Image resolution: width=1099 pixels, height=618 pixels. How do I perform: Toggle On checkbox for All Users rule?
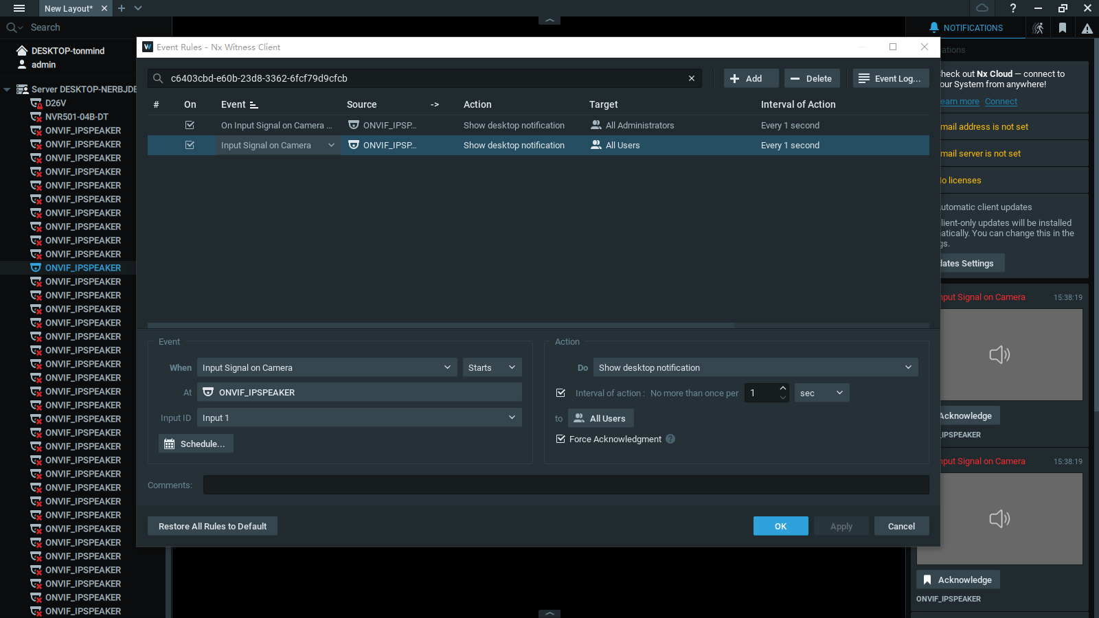190,145
